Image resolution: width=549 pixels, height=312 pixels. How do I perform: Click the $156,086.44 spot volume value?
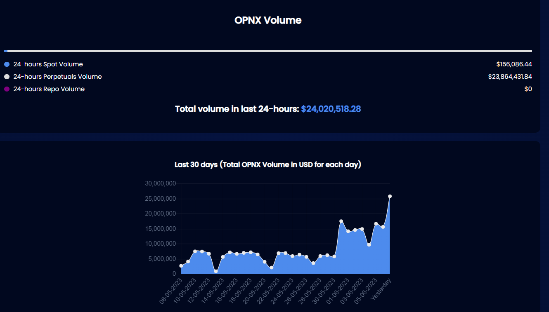pyautogui.click(x=514, y=64)
